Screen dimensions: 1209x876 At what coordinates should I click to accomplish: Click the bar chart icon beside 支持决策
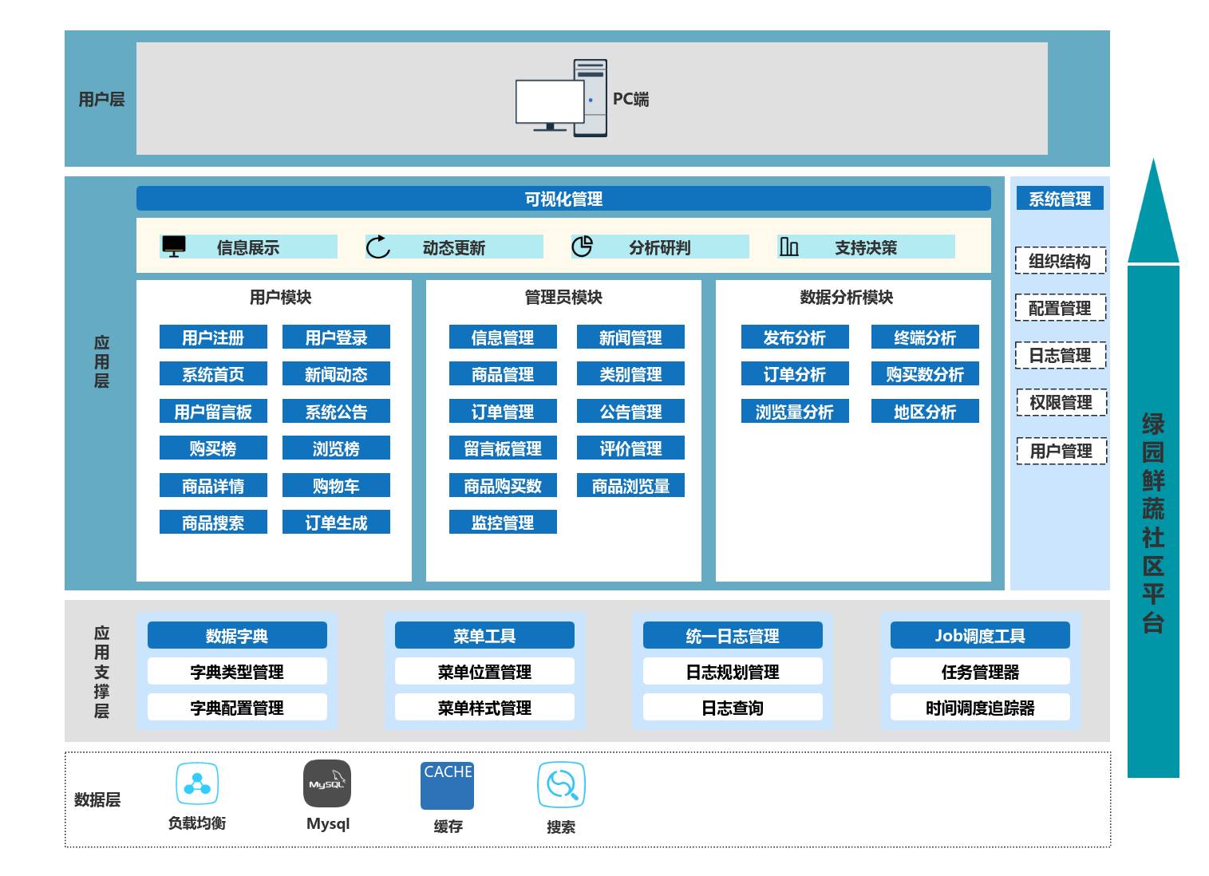tap(788, 247)
